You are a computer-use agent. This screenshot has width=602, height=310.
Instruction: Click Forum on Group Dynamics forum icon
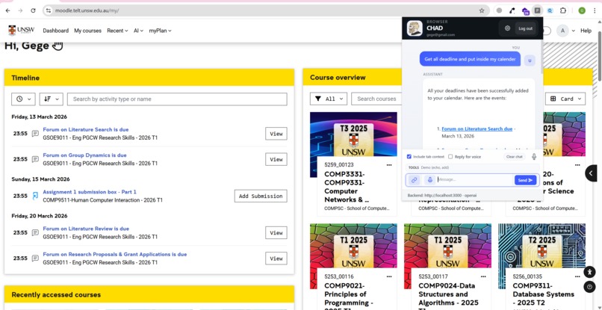click(35, 159)
